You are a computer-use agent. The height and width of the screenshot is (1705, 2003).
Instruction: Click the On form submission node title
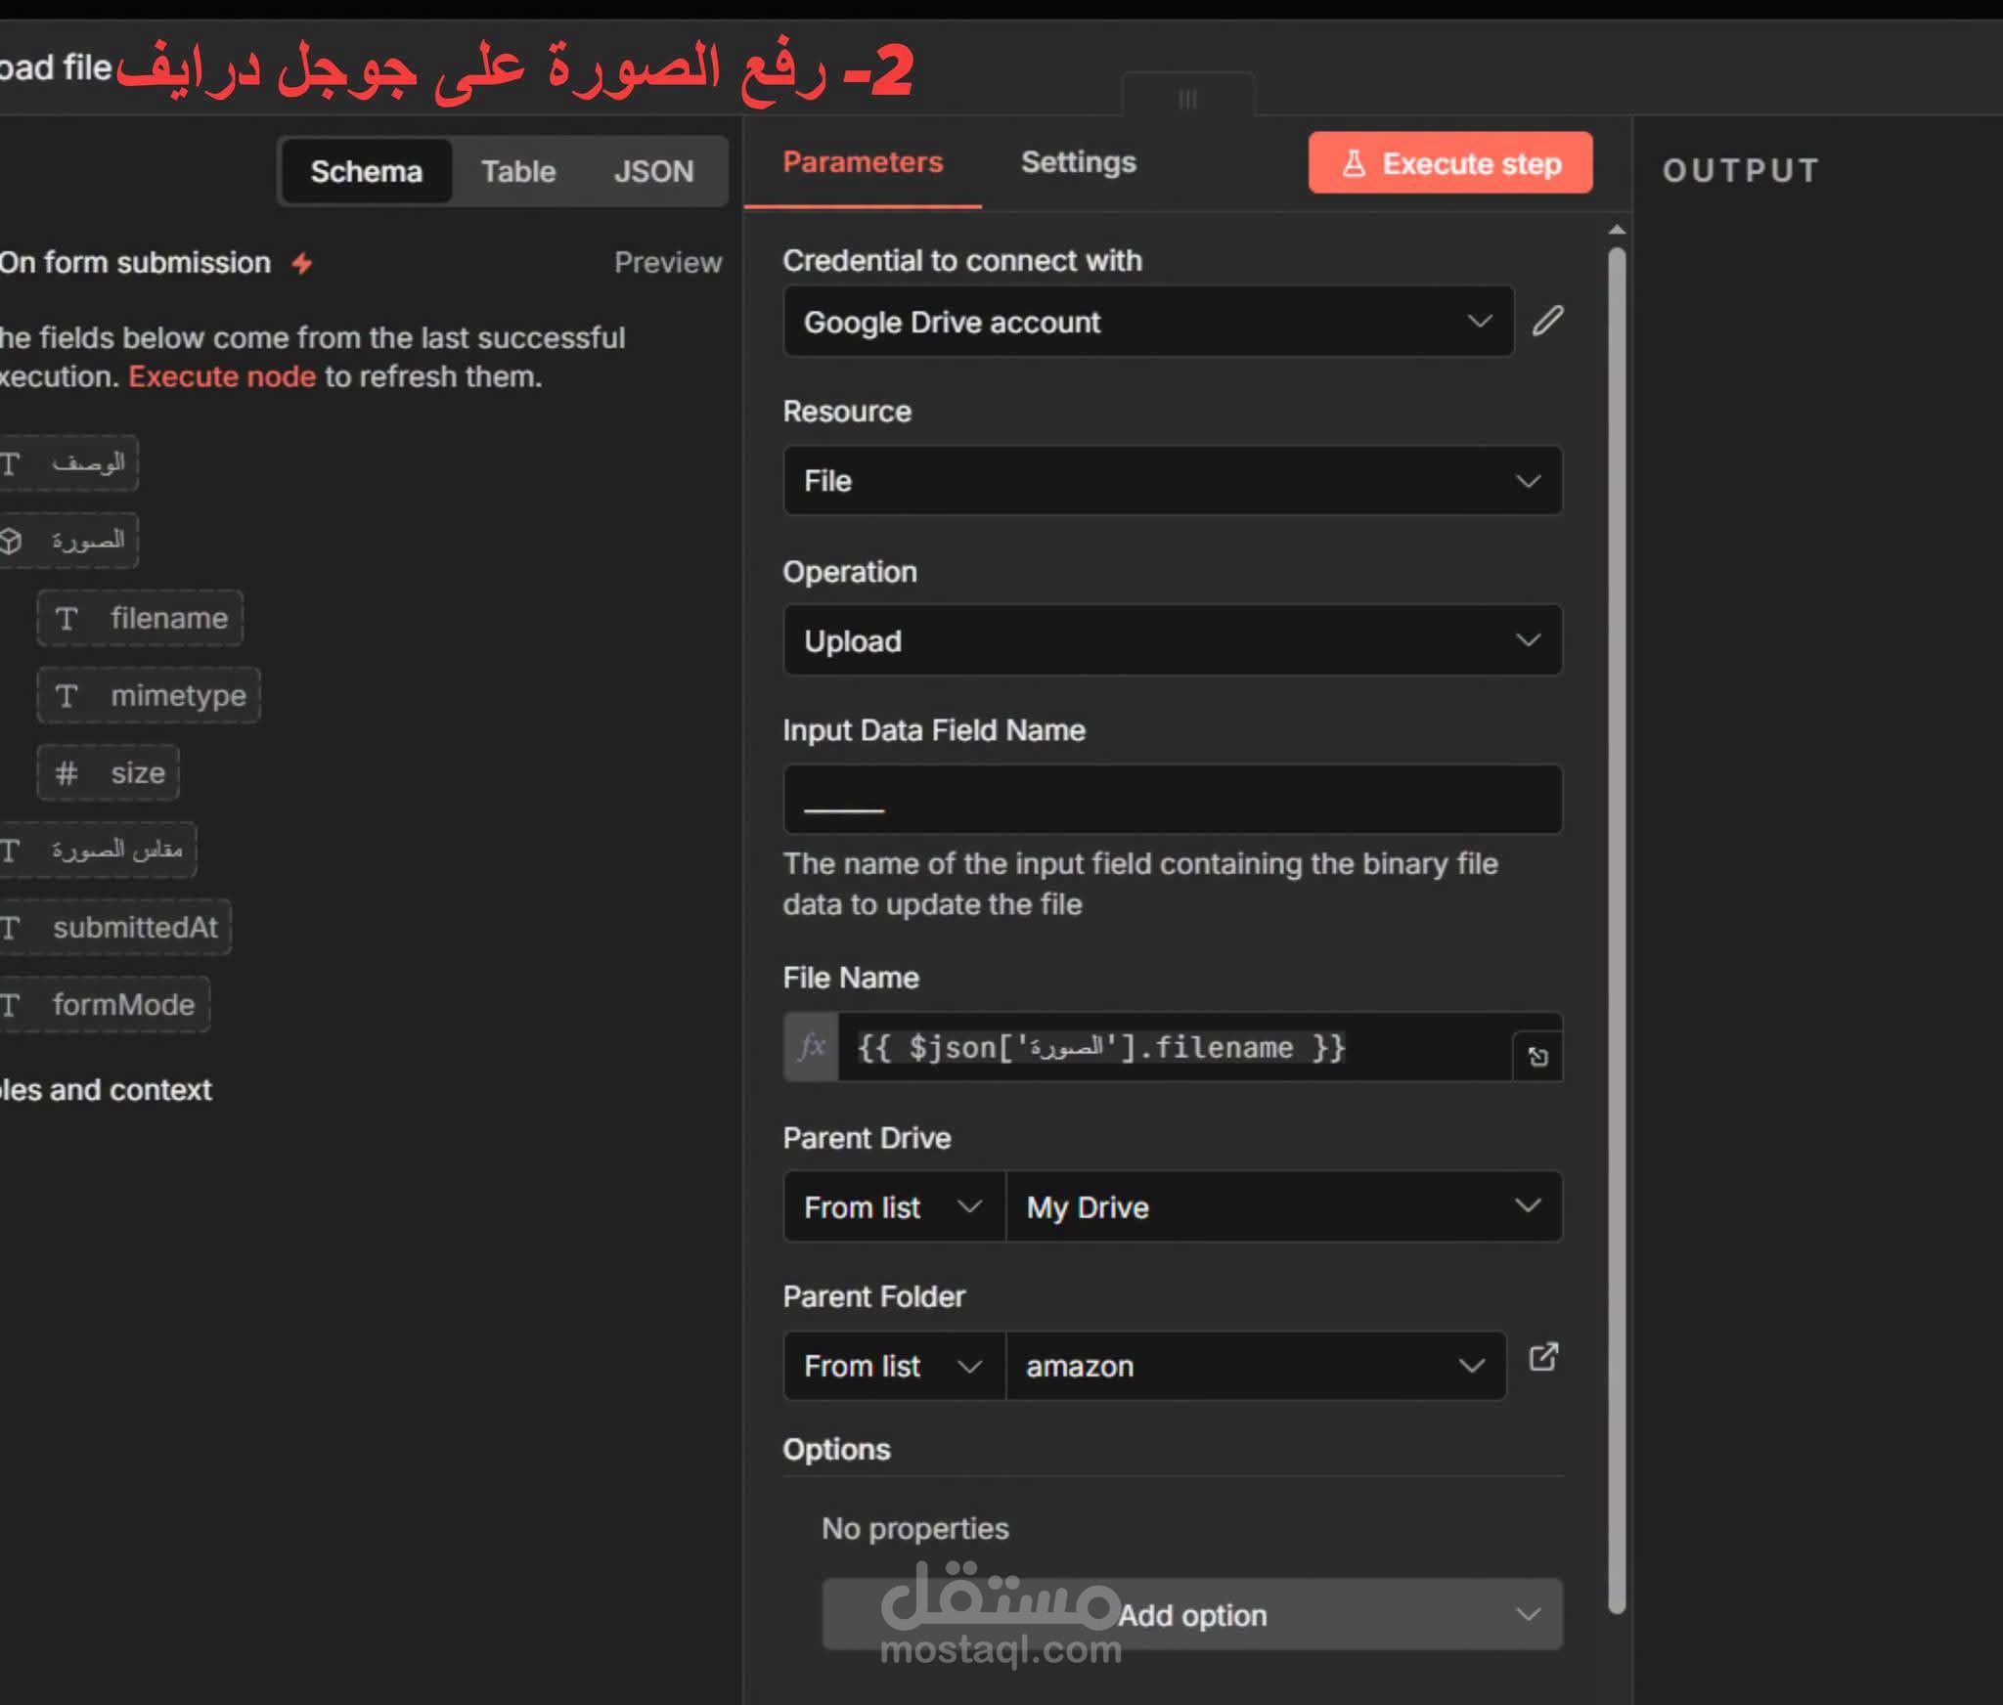135,262
